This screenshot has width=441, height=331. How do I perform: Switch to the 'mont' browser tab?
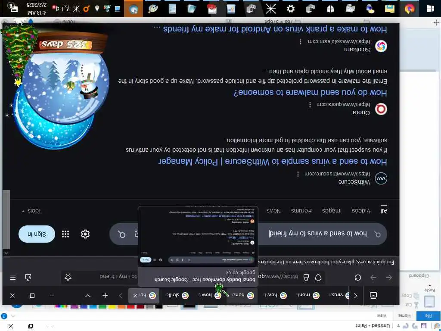[307, 295]
